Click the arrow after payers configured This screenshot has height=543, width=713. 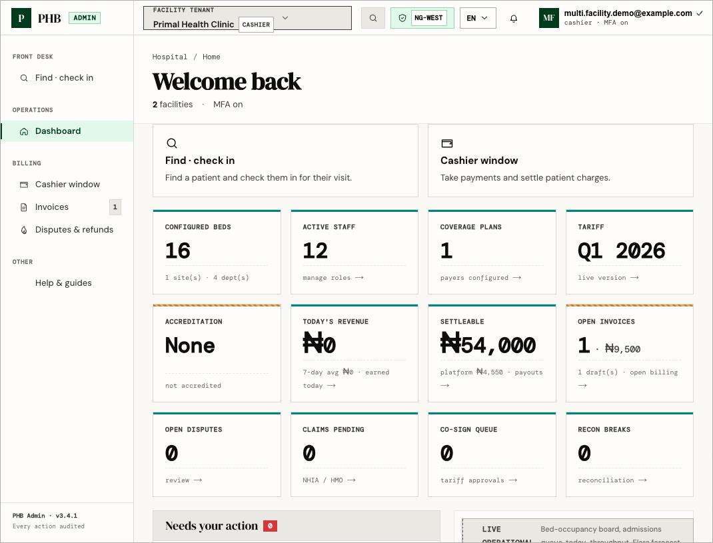coord(517,277)
